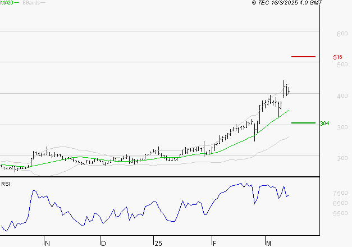Click the 500 price axis label
Image resolution: width=352 pixels, height=247 pixels.
tap(342, 65)
